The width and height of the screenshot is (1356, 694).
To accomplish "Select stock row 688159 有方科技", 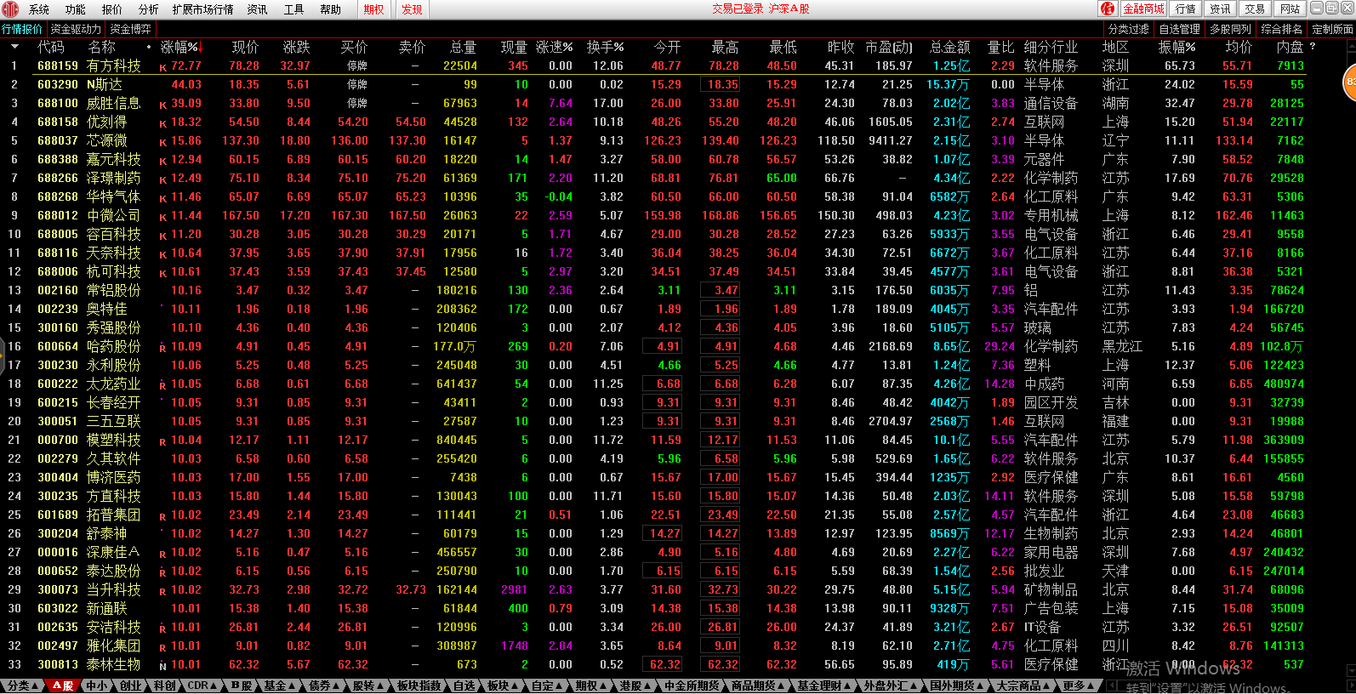I will 653,65.
